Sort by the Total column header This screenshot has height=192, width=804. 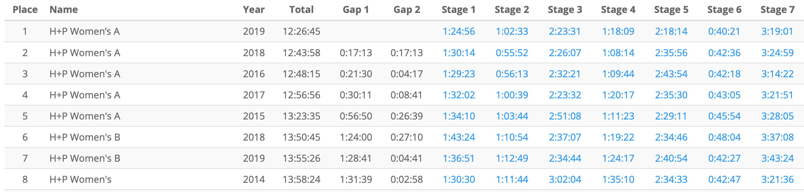301,10
